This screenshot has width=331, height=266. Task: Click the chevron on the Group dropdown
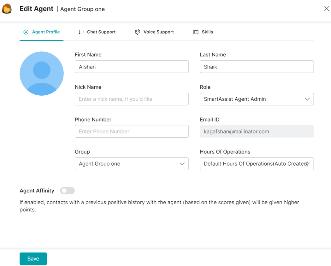(x=182, y=164)
